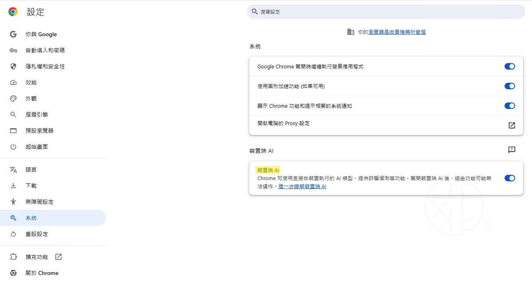This screenshot has width=532, height=281.
Task: Click the translate icon for 語言
Action: pos(13,170)
